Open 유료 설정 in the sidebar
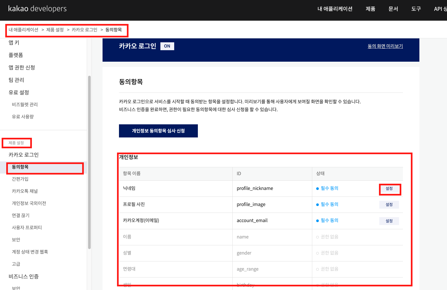 point(19,92)
